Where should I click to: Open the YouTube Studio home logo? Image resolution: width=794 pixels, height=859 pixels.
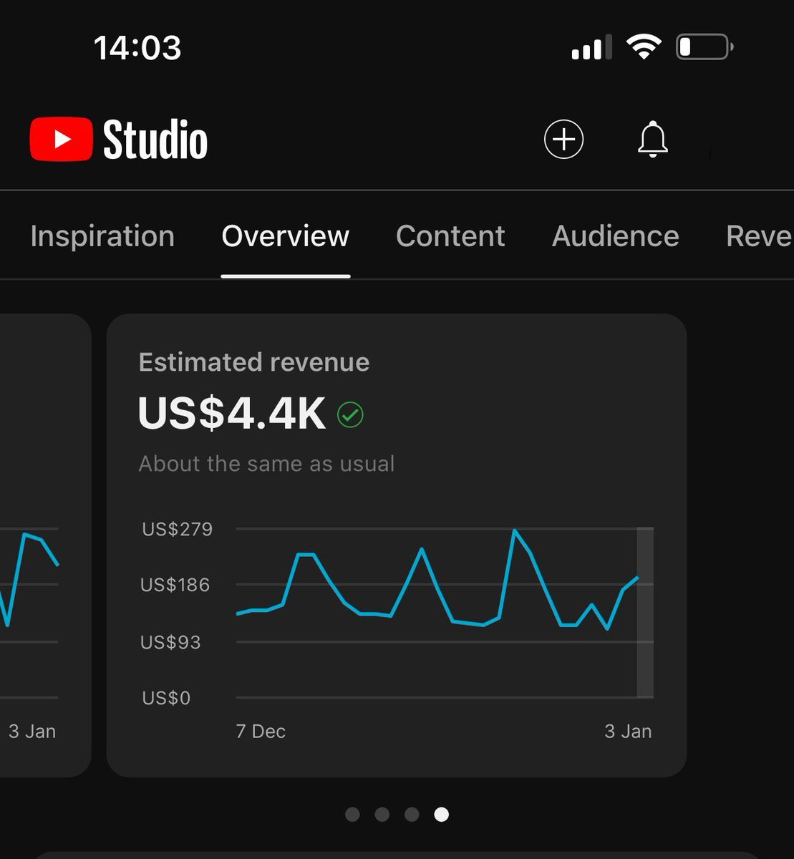118,139
